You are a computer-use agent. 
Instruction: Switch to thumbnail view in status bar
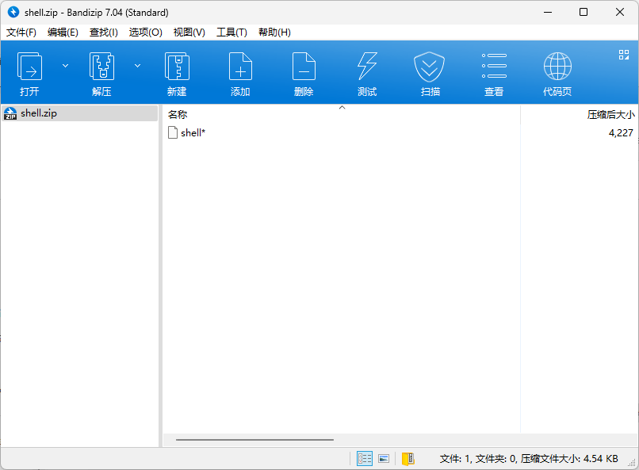click(384, 458)
